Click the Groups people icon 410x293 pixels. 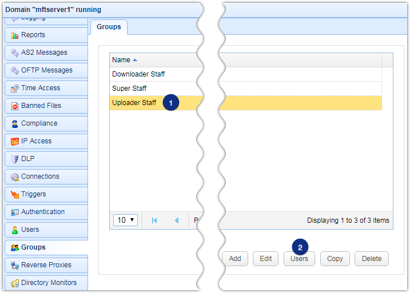point(15,247)
